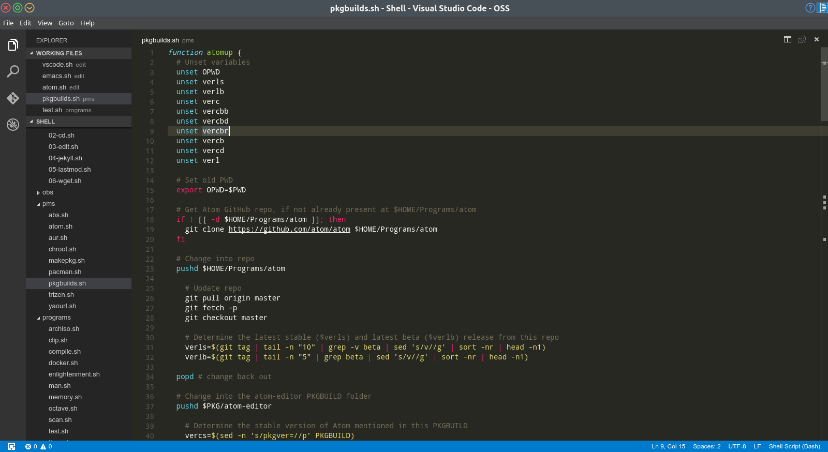Click the show opened editors icon
Image resolution: width=828 pixels, height=452 pixels.
tap(802, 39)
